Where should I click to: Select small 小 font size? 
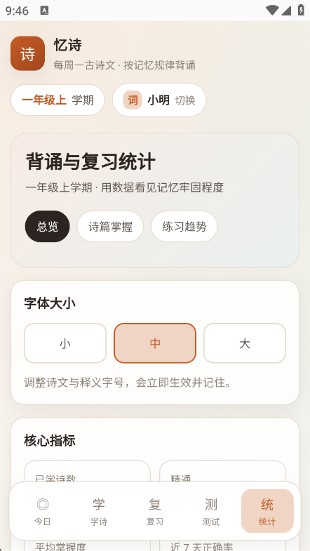pos(65,343)
